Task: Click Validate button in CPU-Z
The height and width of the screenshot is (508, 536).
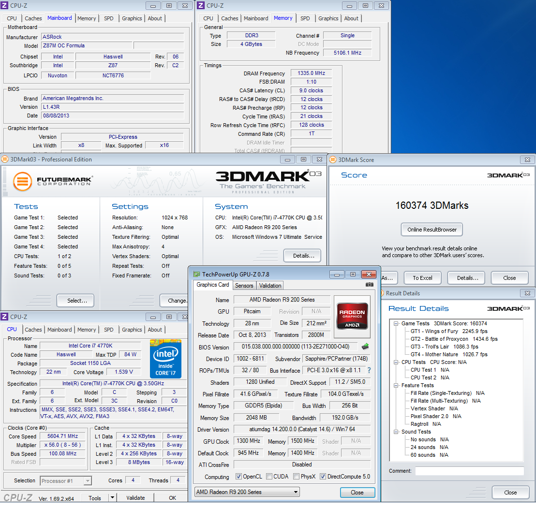Action: (x=135, y=498)
